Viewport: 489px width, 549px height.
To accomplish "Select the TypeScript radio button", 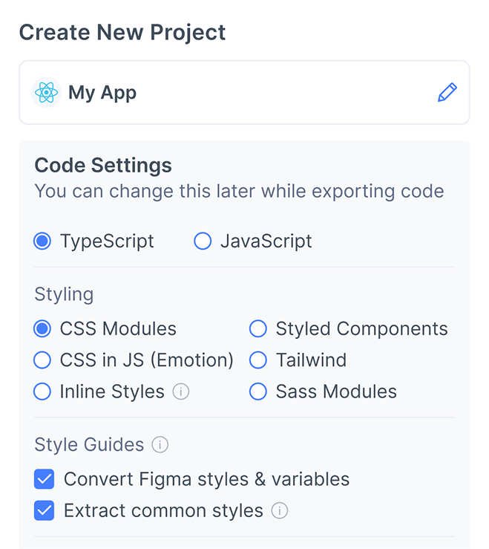I will [42, 241].
